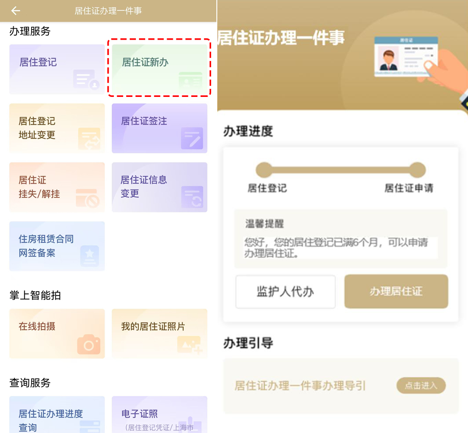Click the 监护人代办 button
Screen dimensions: 468x433
point(285,292)
